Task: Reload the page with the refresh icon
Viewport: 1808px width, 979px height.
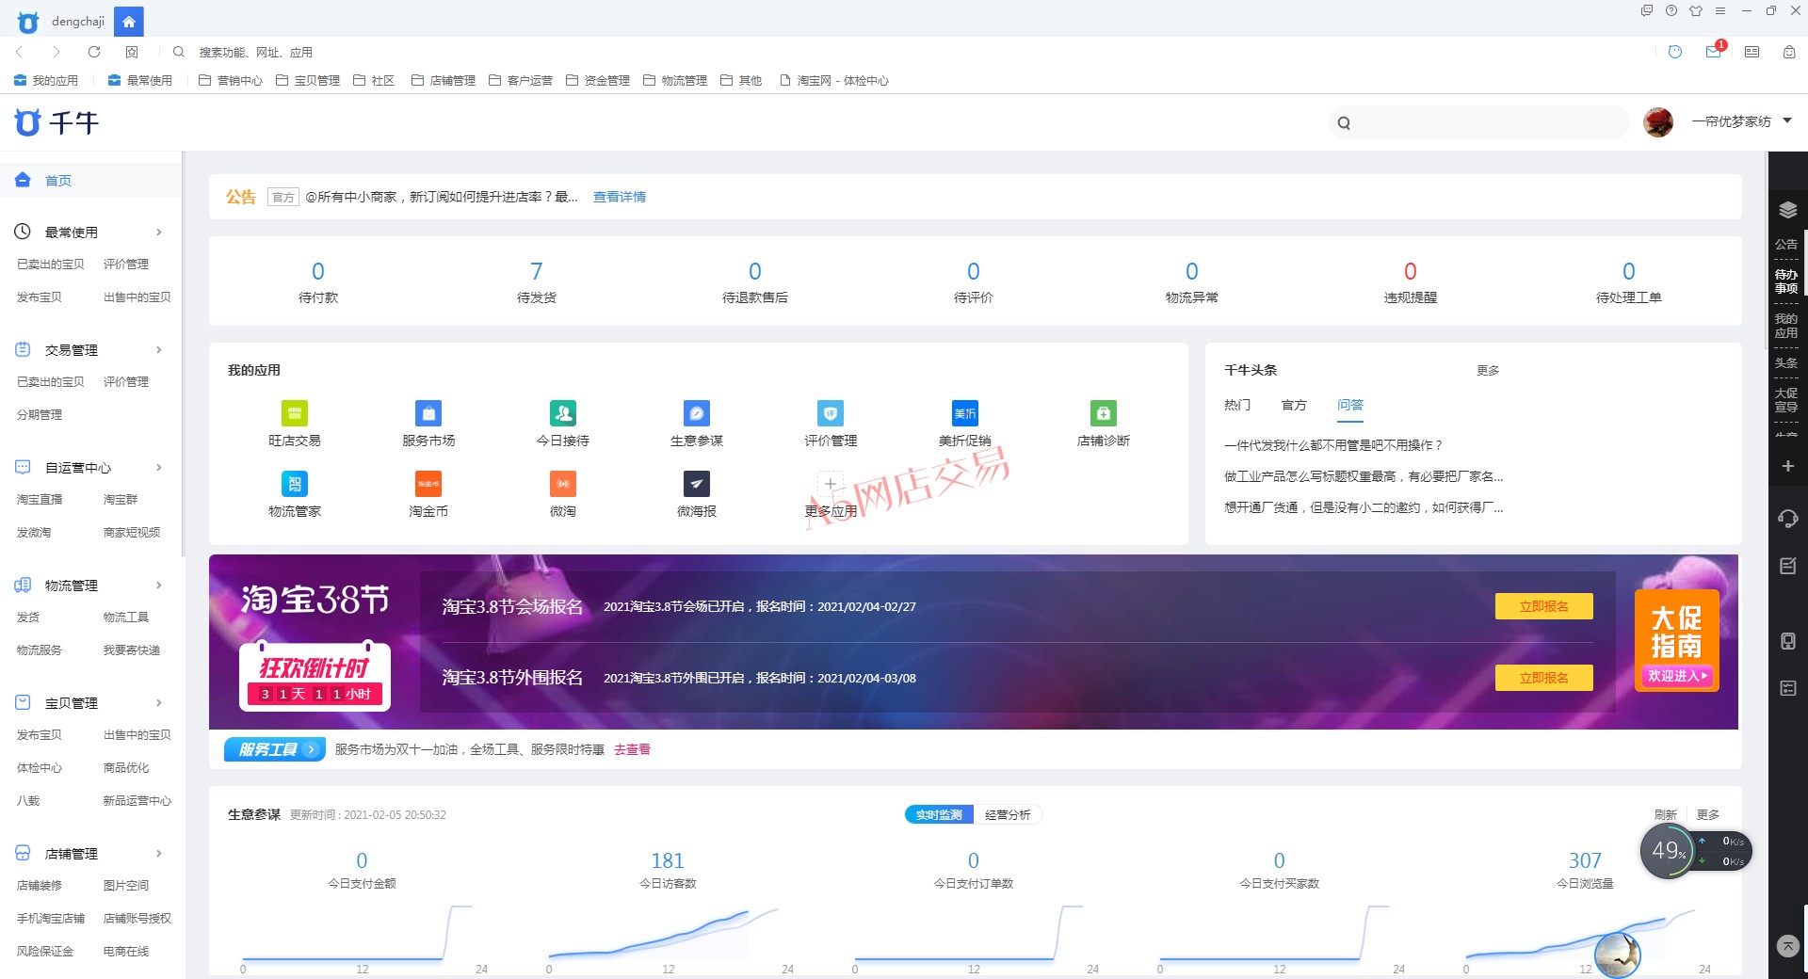Action: pos(94,52)
